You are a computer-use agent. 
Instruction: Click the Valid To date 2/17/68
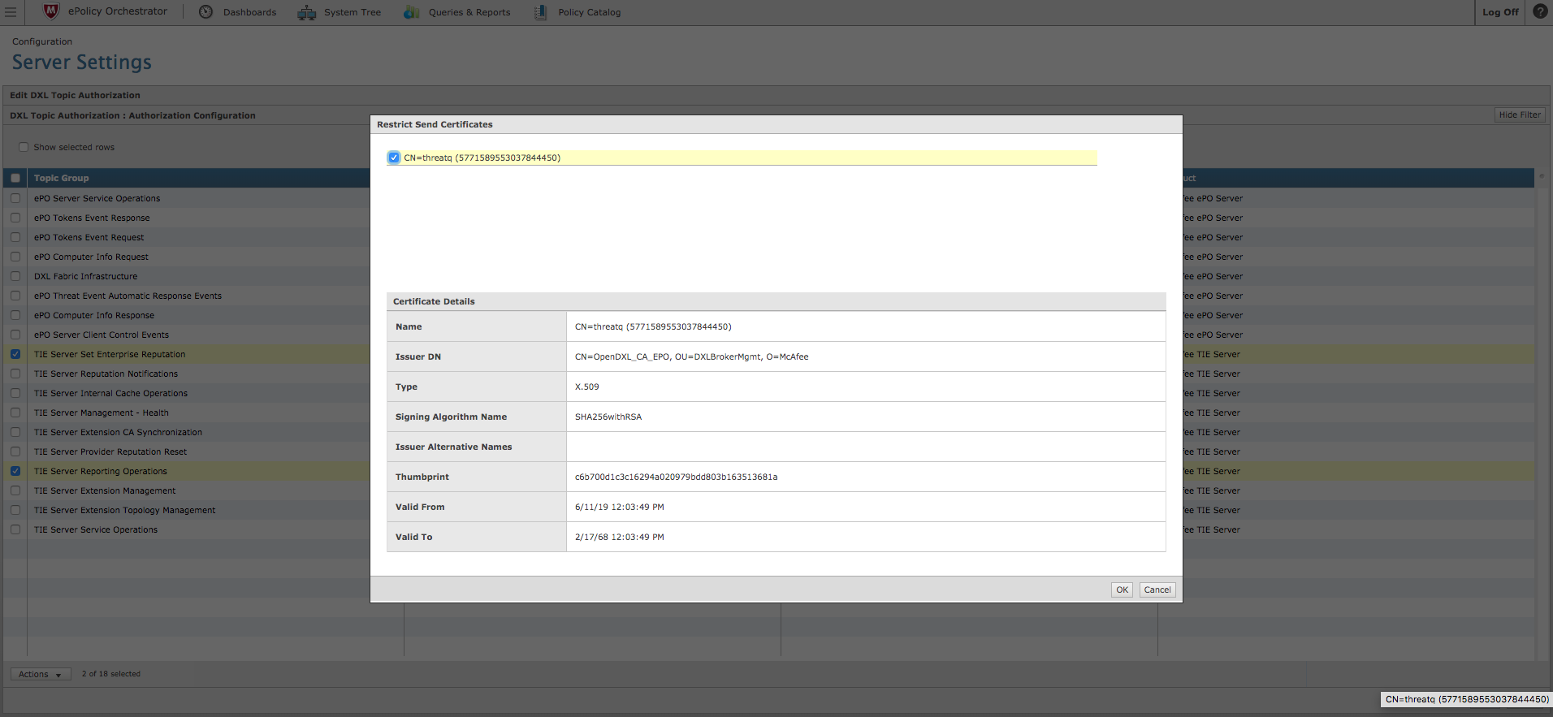(620, 537)
